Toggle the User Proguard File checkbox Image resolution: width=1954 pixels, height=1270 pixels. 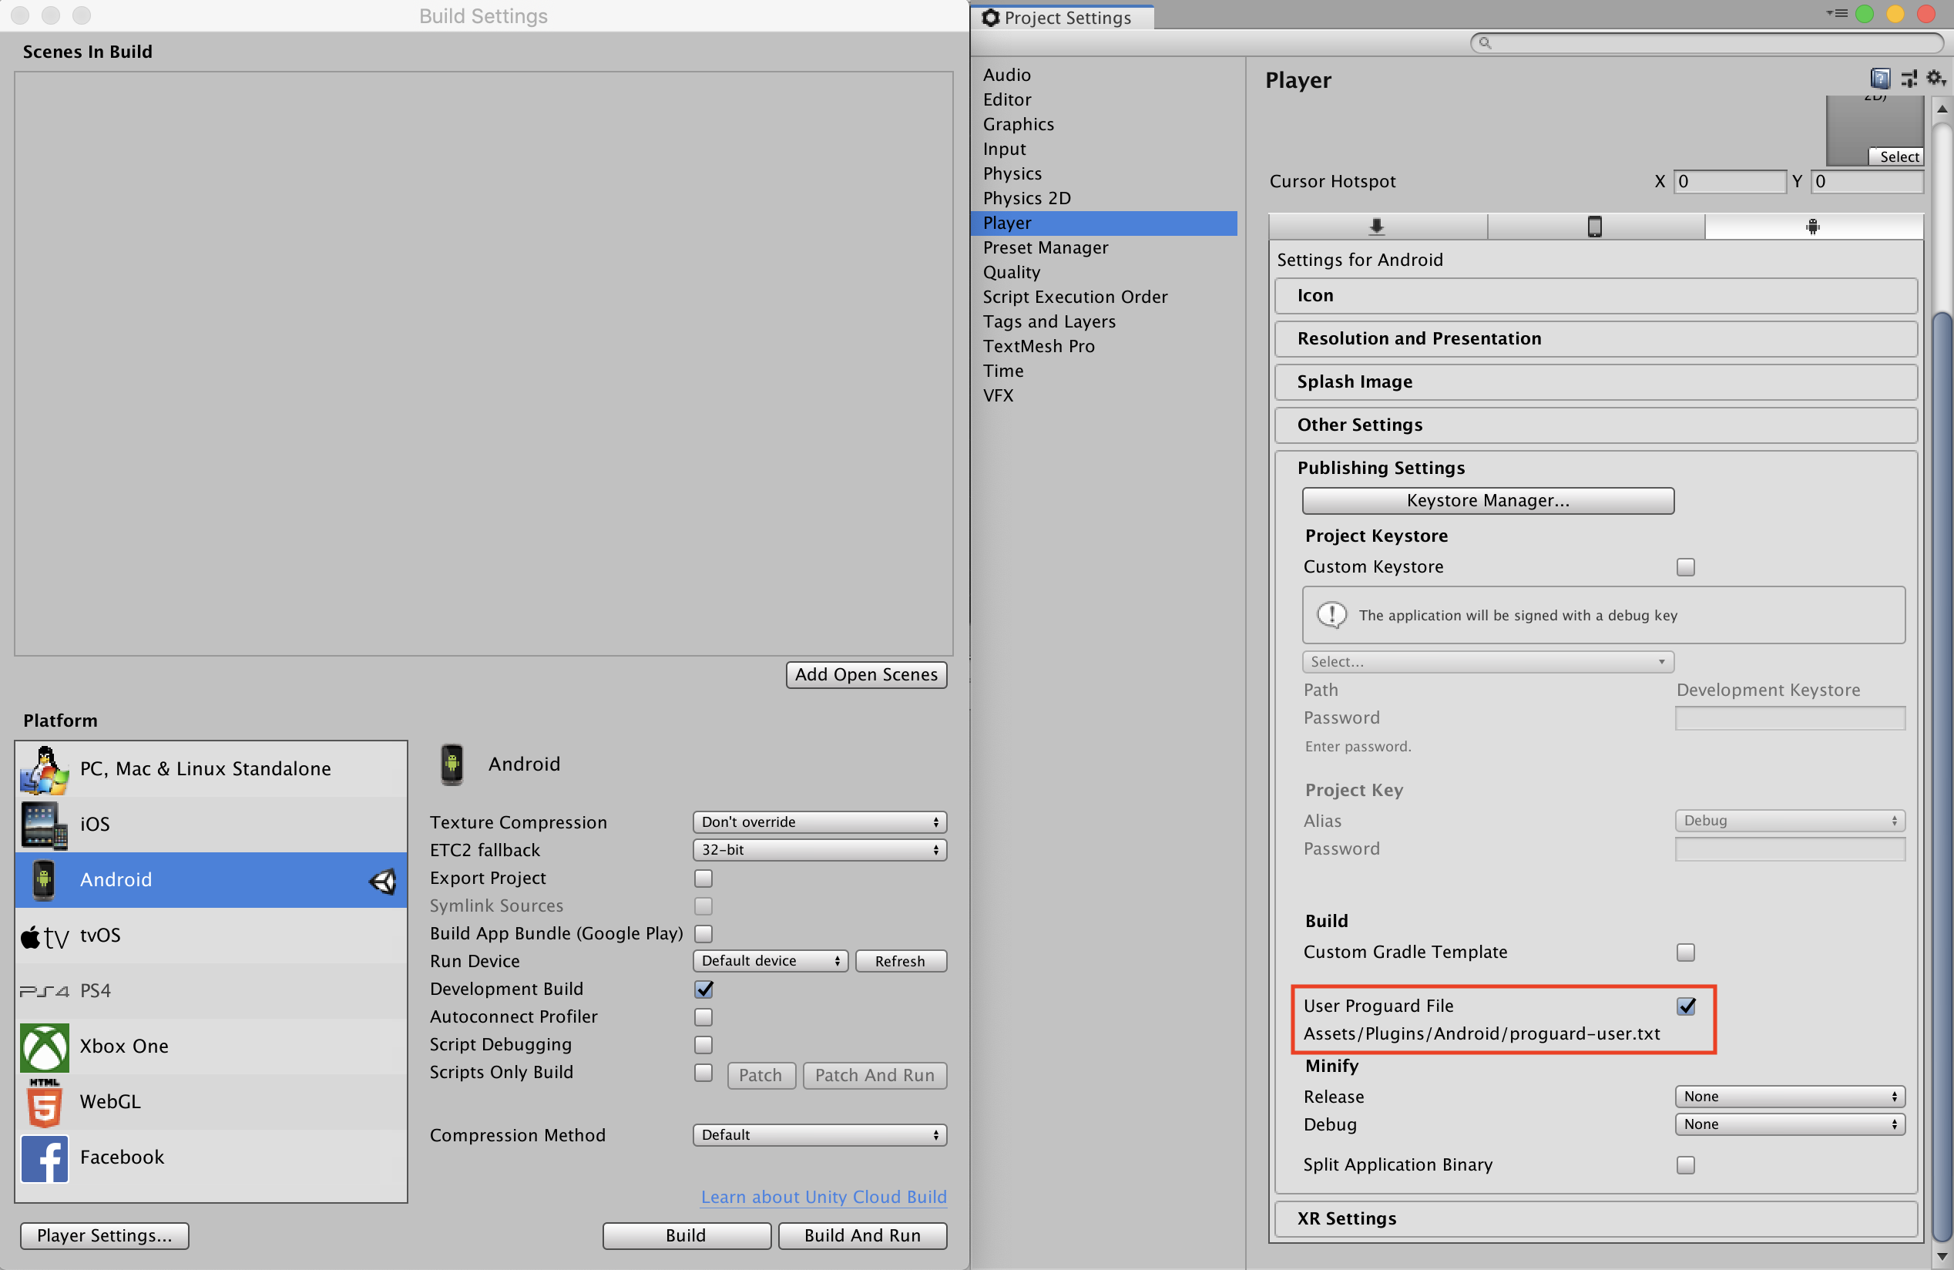click(1687, 1005)
